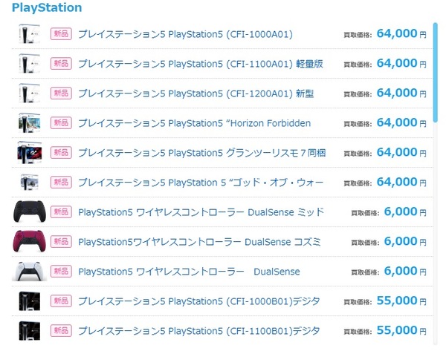Screen dimensions: 446x351
Task: Open PlayStation5 (CFI-1000B01) デジタ link
Action: (x=199, y=301)
